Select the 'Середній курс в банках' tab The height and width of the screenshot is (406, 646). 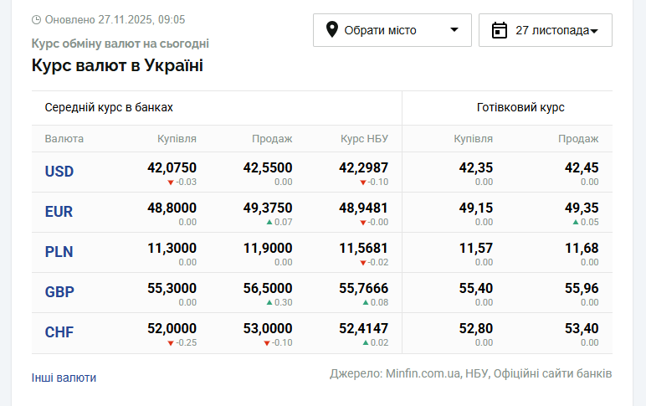[x=109, y=108]
